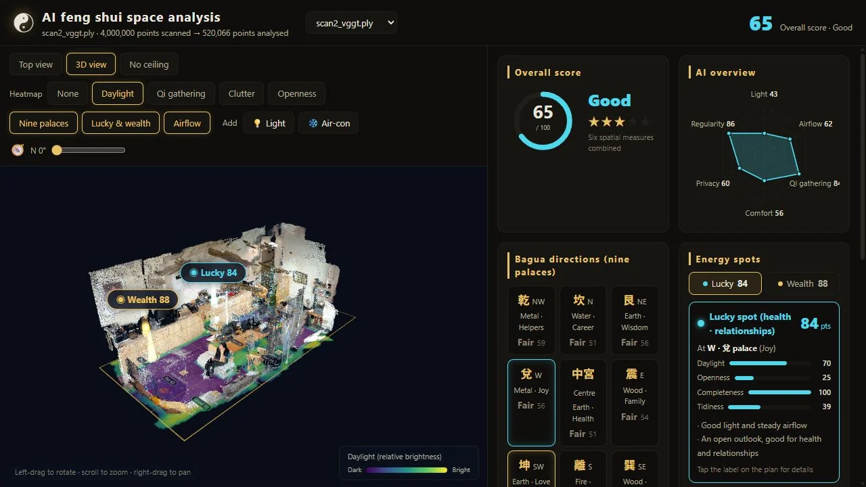Open the 中宮 Centre Earth Health card

(583, 402)
